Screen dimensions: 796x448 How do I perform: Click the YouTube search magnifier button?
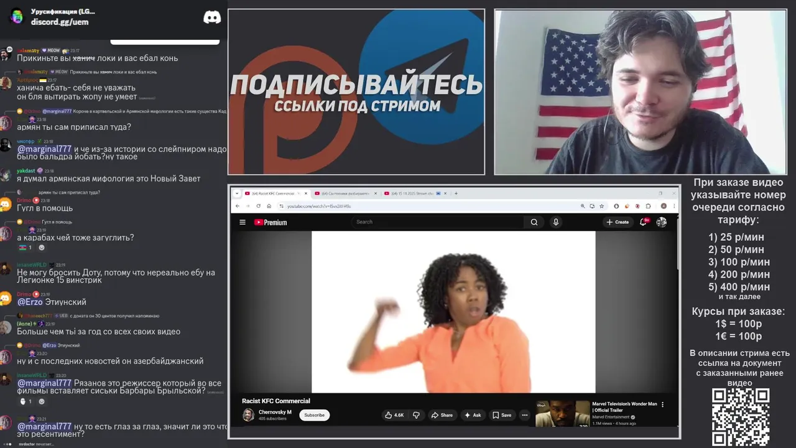coord(534,222)
